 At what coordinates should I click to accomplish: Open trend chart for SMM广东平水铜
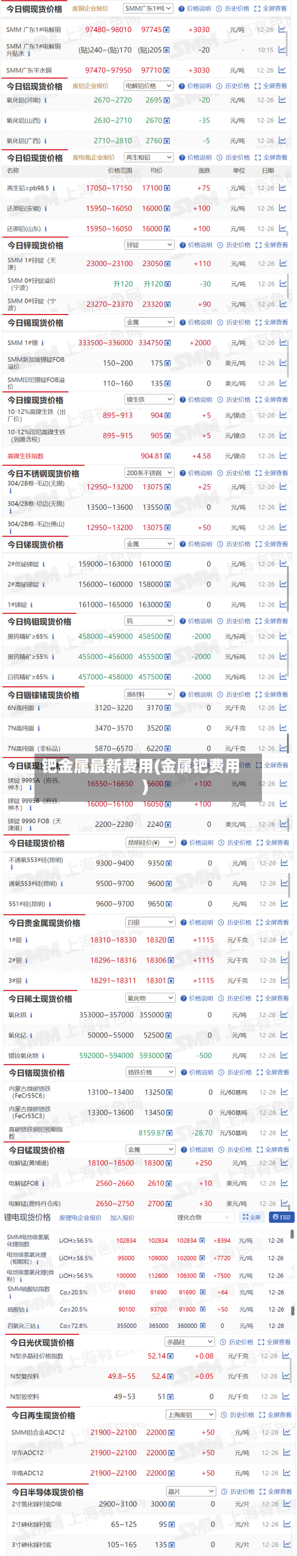[282, 70]
